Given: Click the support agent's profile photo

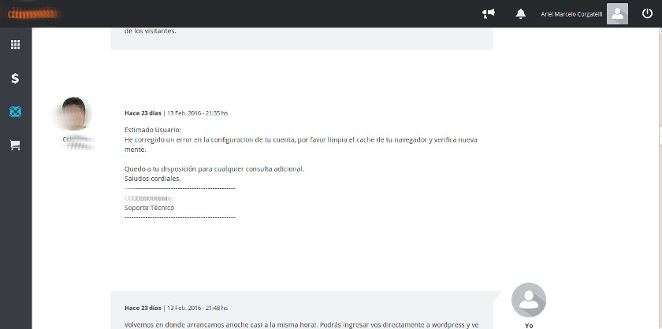Looking at the screenshot, I should point(76,113).
